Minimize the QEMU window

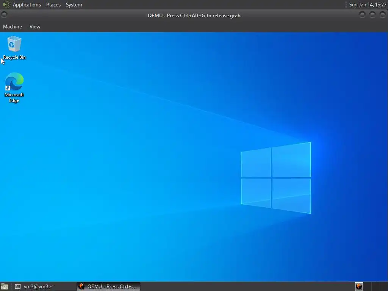[362, 15]
